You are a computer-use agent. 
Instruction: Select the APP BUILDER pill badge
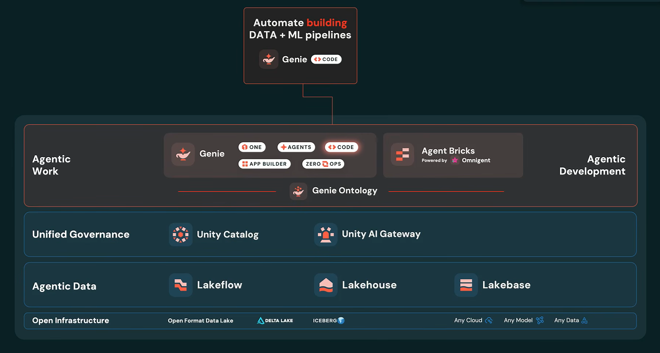click(265, 164)
